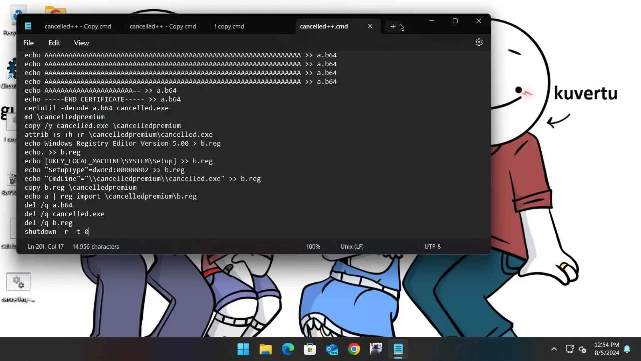Launch Microsoft Edge from the taskbar
Screen dimensions: 641x361
(288, 349)
